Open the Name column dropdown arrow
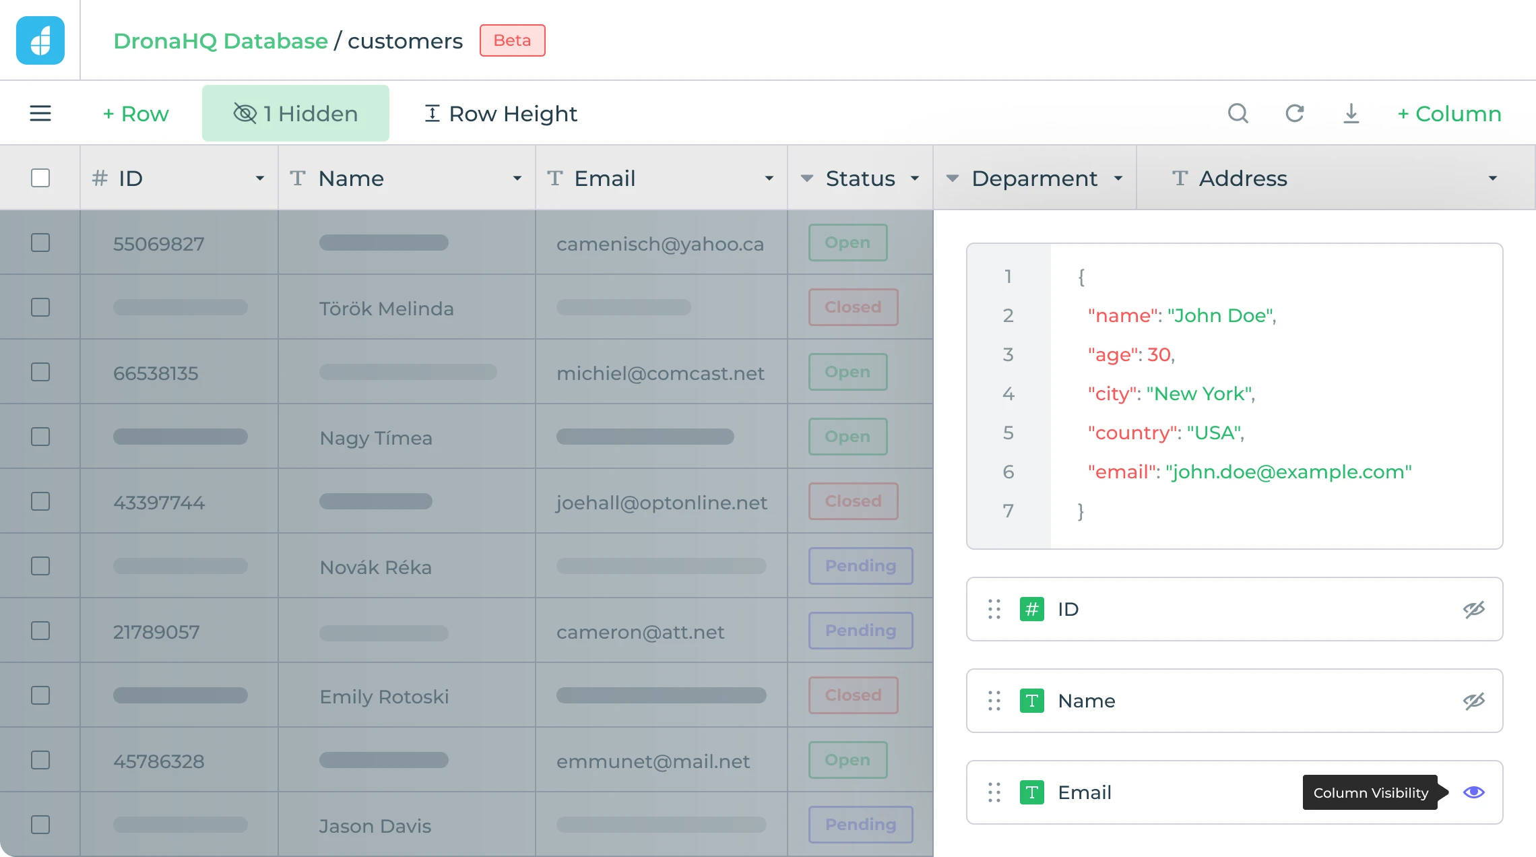The height and width of the screenshot is (857, 1536). 517,179
